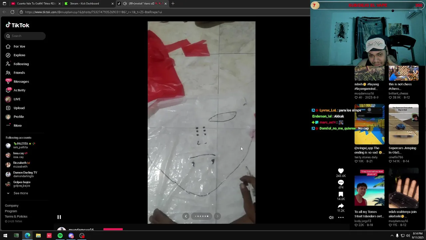The height and width of the screenshot is (240, 426).
Task: Go back with the browser back arrow
Action: [x=4, y=12]
